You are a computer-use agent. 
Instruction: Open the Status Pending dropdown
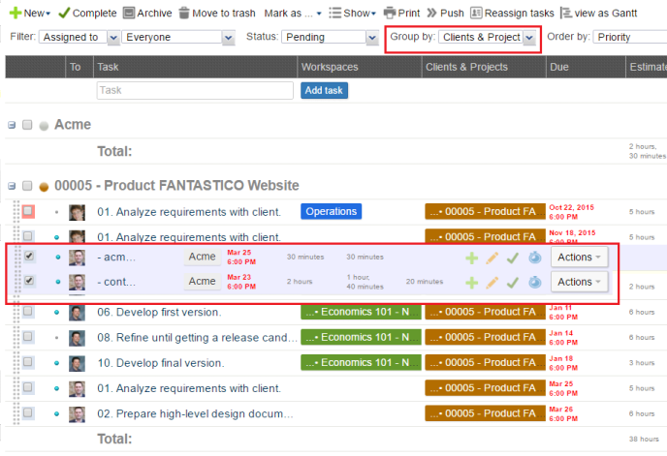pos(330,37)
